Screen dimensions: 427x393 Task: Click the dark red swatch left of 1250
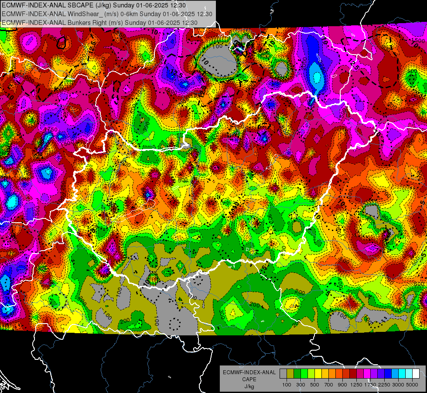pyautogui.click(x=353, y=374)
